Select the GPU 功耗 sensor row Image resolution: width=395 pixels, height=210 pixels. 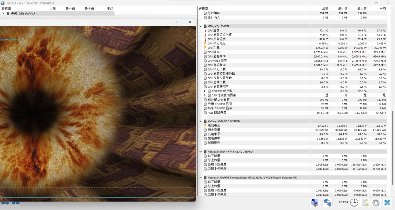click(x=293, y=48)
